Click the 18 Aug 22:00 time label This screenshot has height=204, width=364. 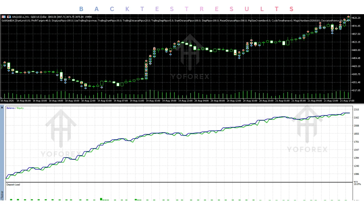(88, 101)
